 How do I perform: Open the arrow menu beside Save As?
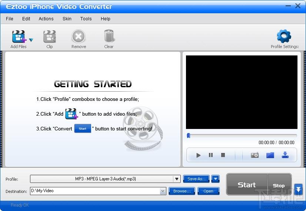[216, 179]
